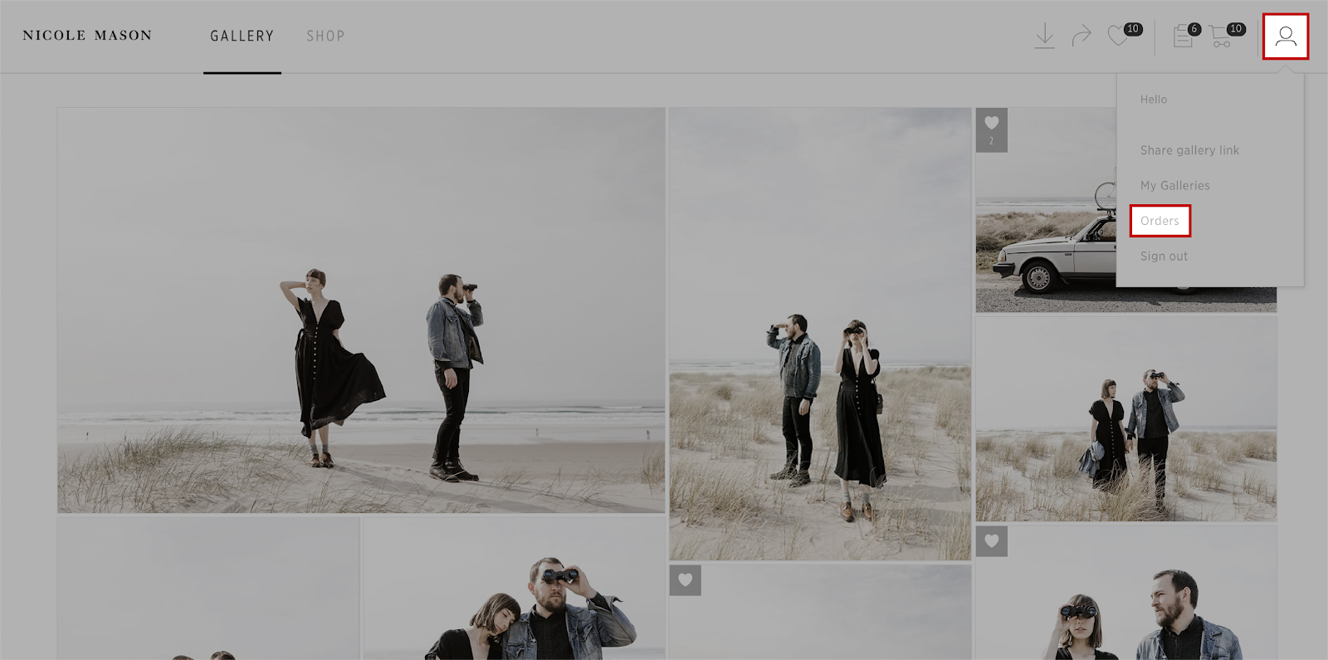Image resolution: width=1328 pixels, height=660 pixels.
Task: Click the share arrow icon
Action: [1081, 36]
